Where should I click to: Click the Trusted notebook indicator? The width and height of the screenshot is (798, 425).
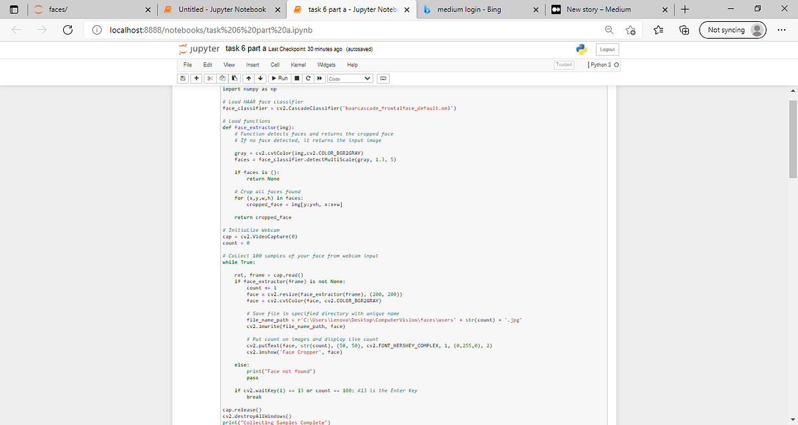coord(564,64)
